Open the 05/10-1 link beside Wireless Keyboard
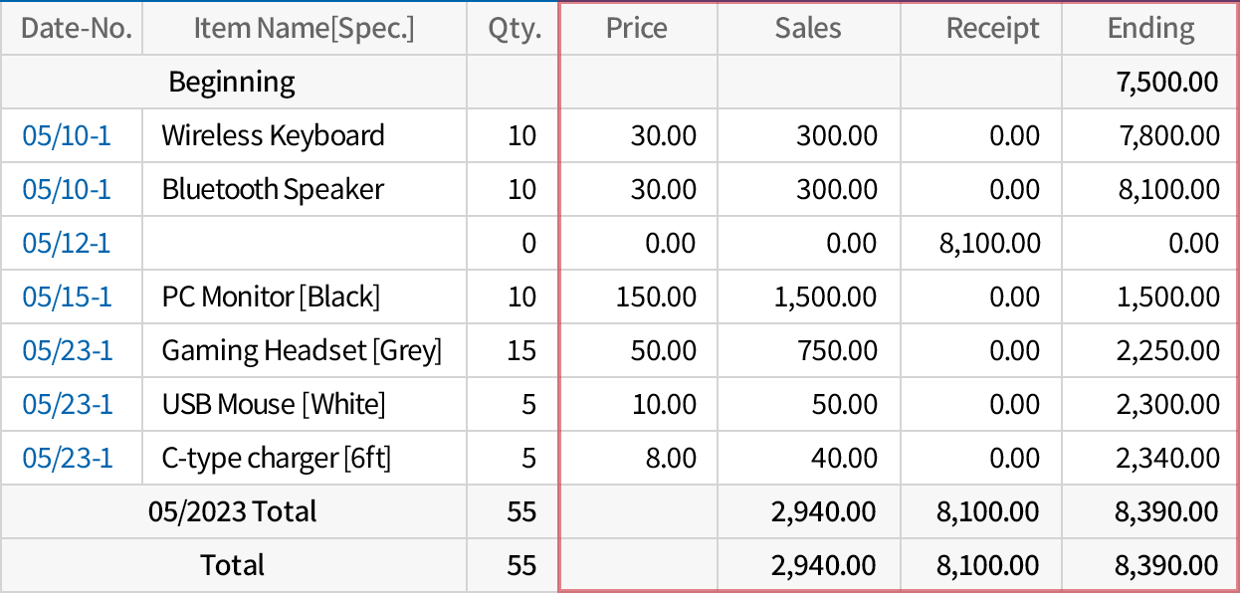 pos(67,135)
